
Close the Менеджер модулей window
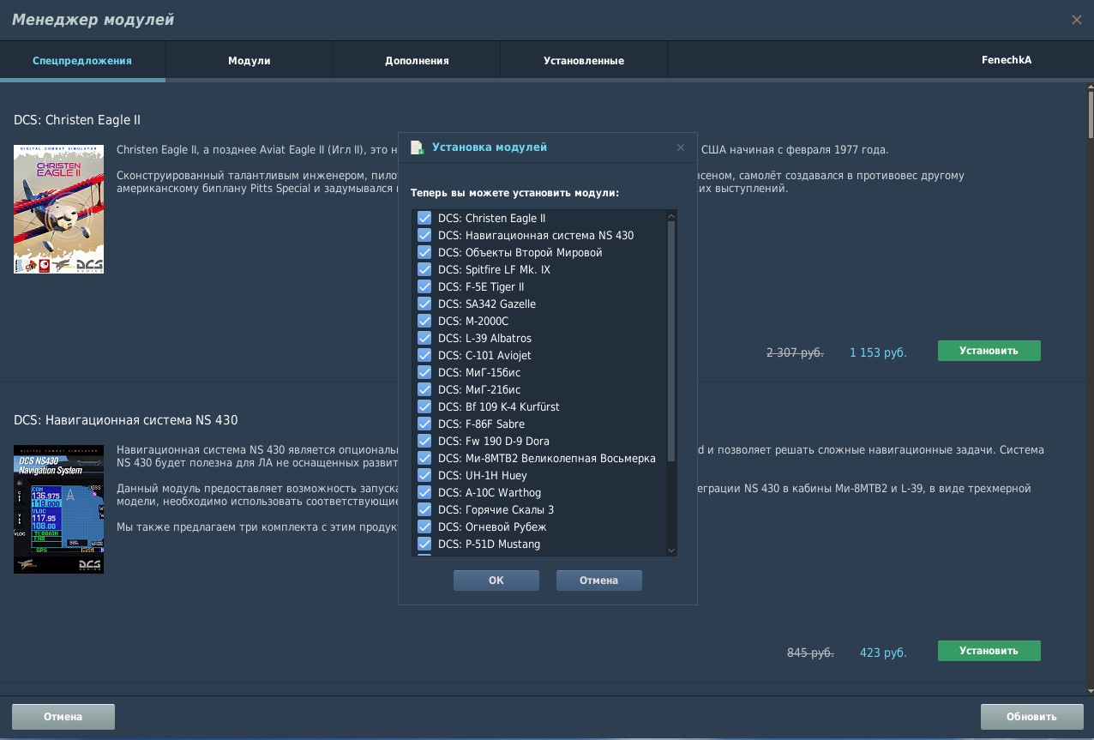point(1077,20)
